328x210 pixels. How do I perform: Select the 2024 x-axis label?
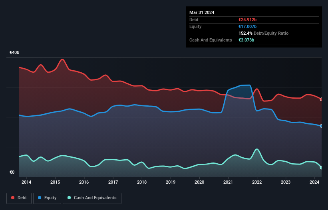[x=314, y=182]
